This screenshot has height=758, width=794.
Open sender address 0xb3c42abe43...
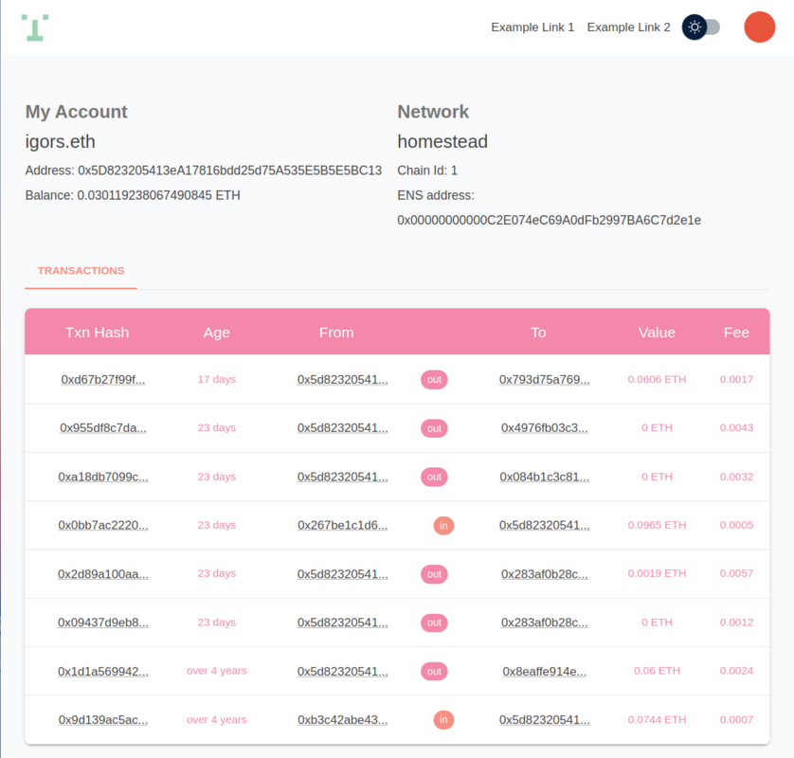[x=342, y=719]
